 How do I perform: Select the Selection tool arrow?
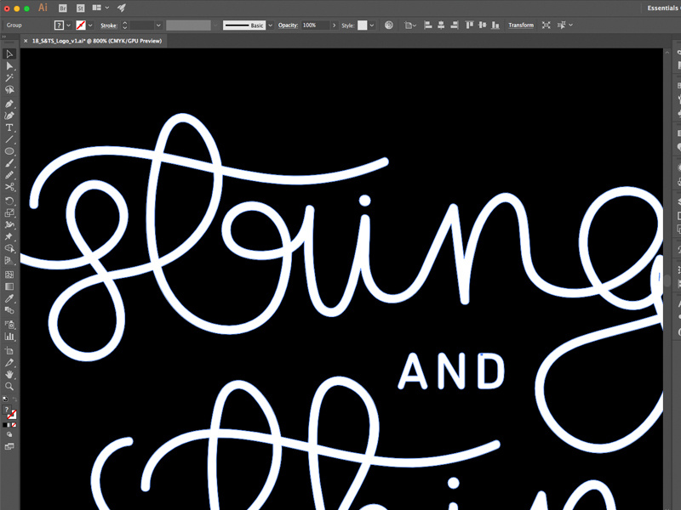click(x=9, y=54)
